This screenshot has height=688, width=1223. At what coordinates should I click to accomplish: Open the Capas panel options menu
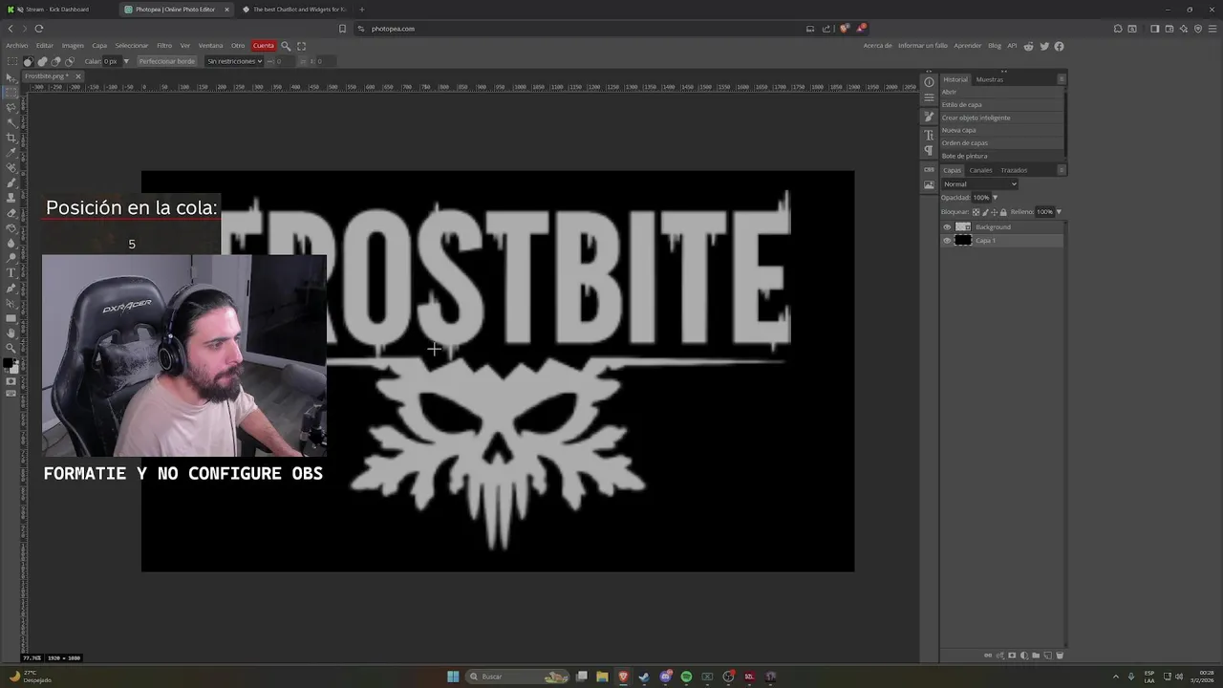[1062, 170]
